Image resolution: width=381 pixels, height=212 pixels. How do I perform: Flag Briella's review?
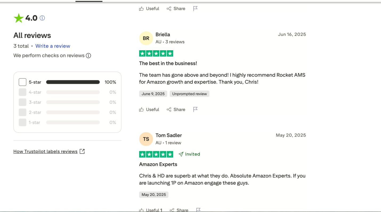[x=195, y=109]
